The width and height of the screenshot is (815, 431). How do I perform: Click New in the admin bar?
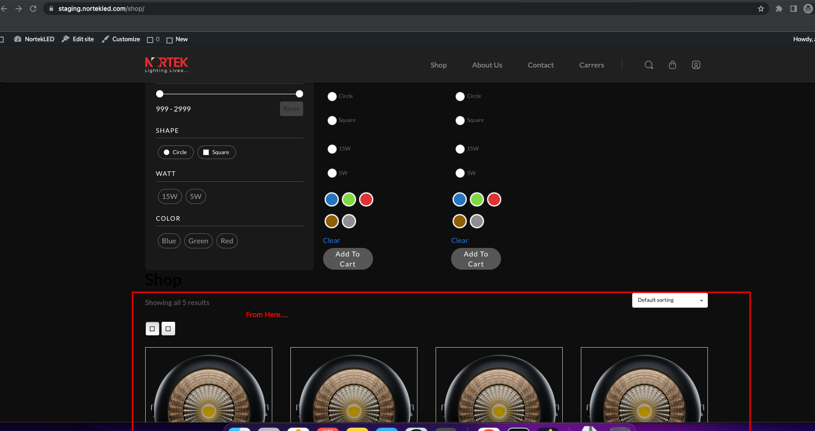pyautogui.click(x=177, y=39)
